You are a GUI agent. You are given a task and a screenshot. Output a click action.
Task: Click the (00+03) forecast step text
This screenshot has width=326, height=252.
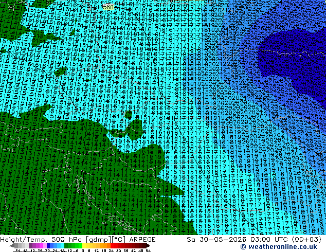[306, 240]
